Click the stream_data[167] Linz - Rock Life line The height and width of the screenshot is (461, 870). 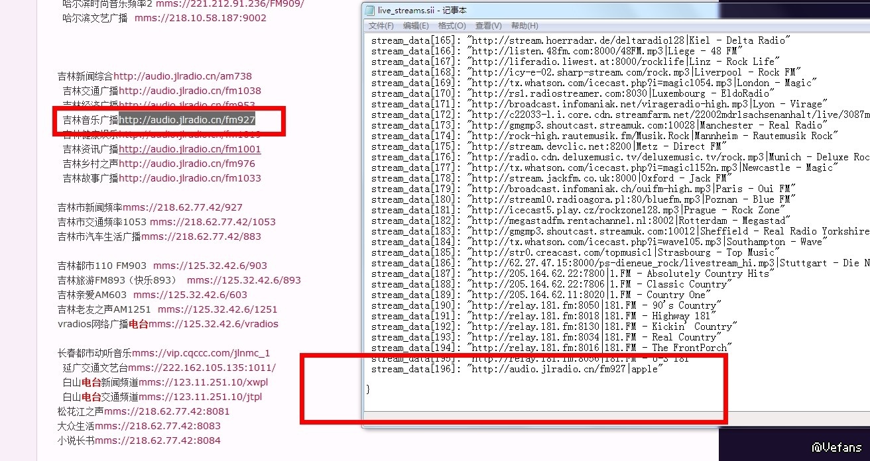pos(575,62)
